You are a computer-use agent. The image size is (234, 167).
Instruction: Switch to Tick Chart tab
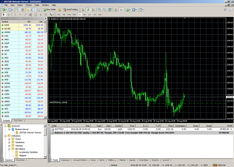click(18, 121)
